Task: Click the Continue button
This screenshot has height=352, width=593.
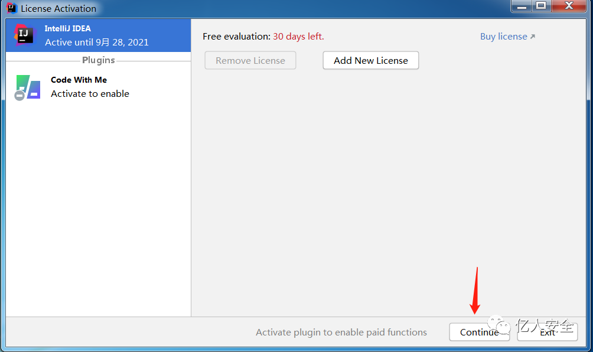Action: click(x=479, y=332)
